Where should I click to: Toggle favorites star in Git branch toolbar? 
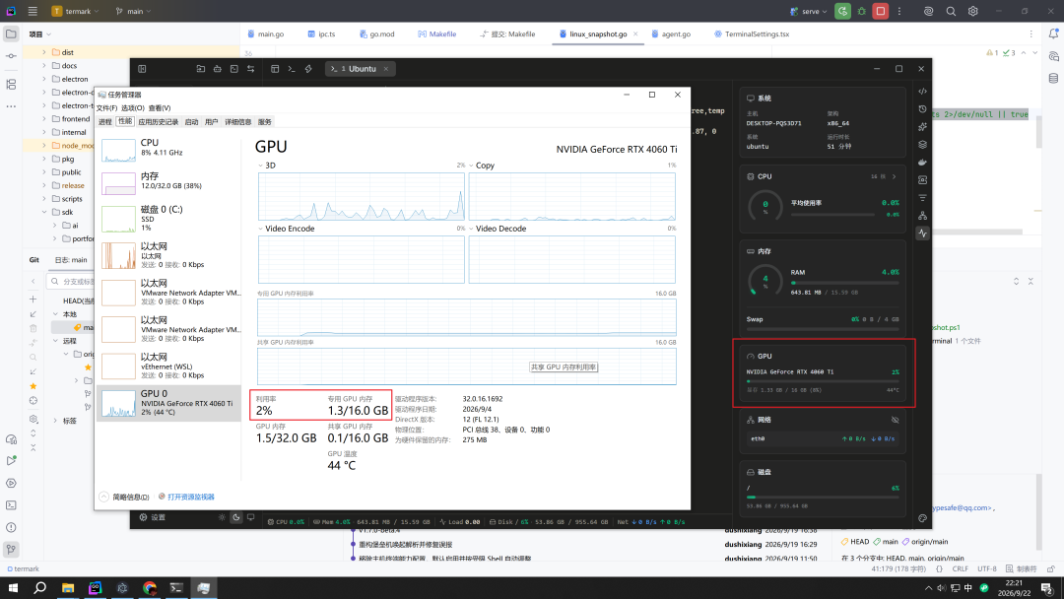33,386
